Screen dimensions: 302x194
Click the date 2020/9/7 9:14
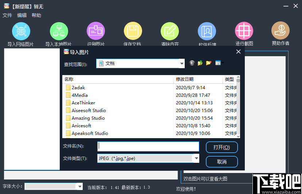[191, 88]
